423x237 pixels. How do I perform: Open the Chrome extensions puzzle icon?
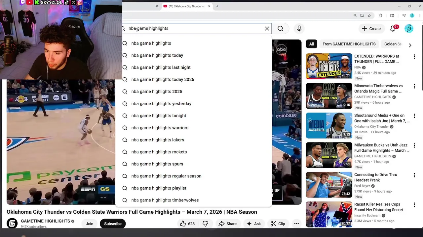tap(380, 15)
